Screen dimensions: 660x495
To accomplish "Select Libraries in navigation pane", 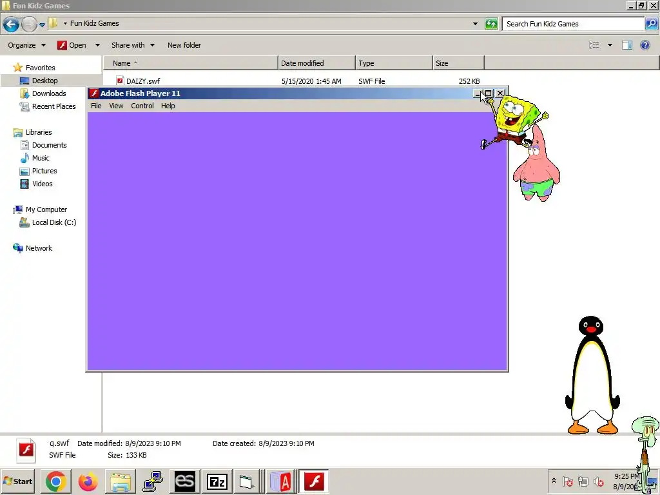I will tap(32, 132).
